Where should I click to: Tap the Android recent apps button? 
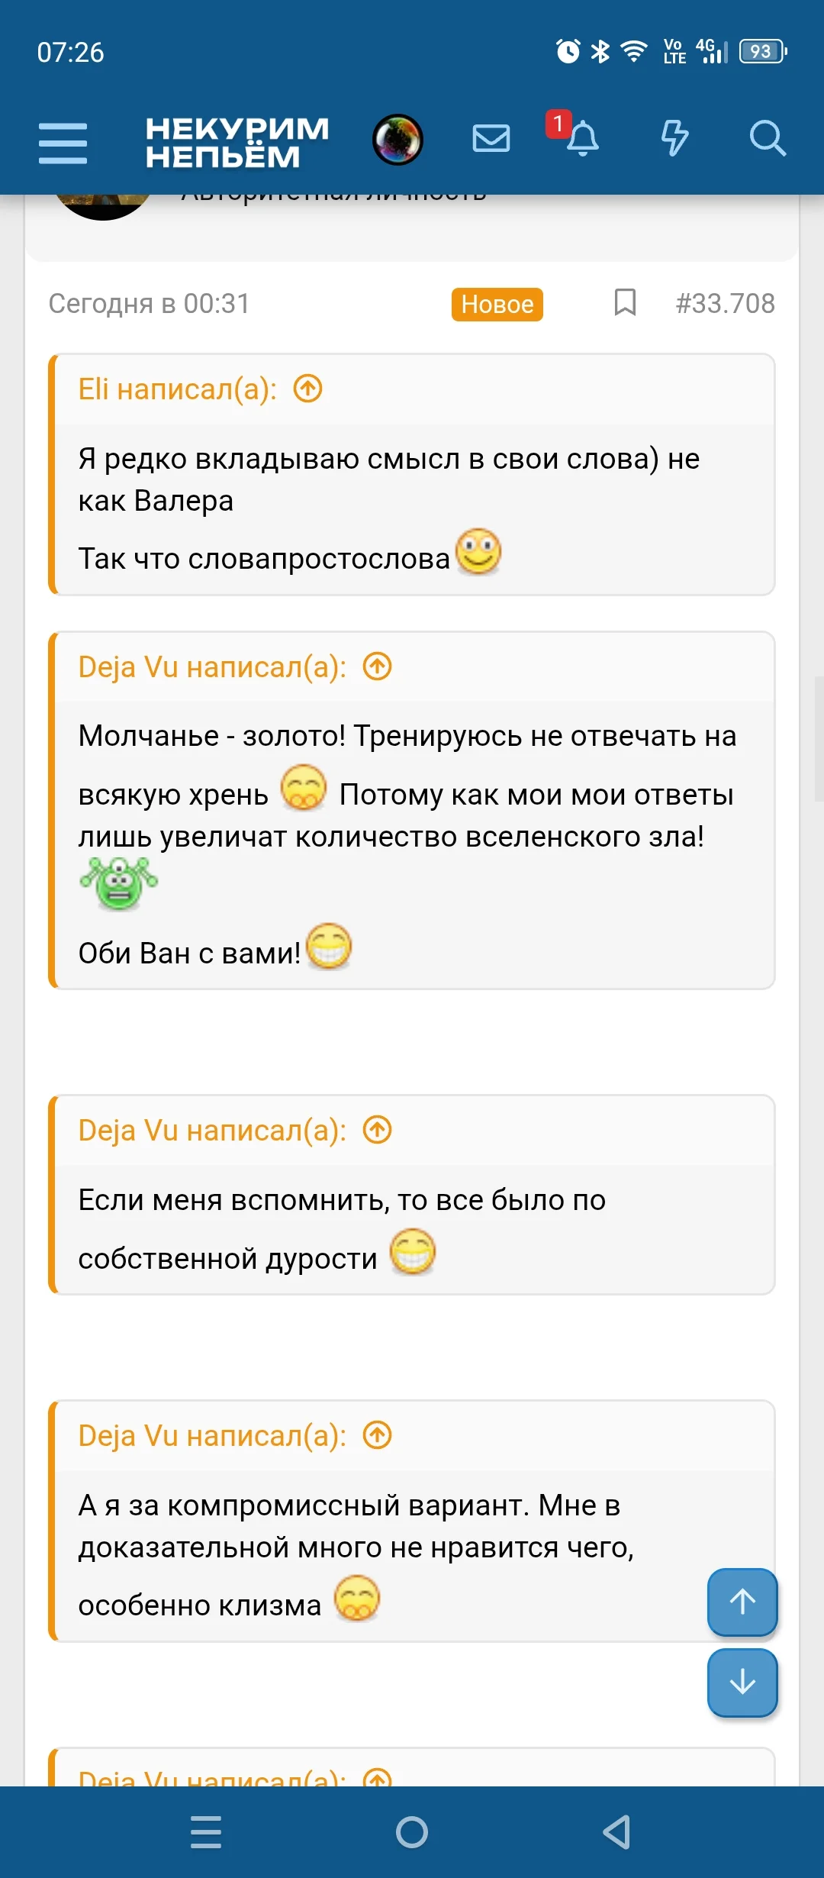(206, 1831)
